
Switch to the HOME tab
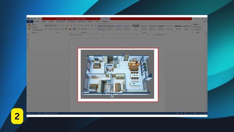point(37,21)
